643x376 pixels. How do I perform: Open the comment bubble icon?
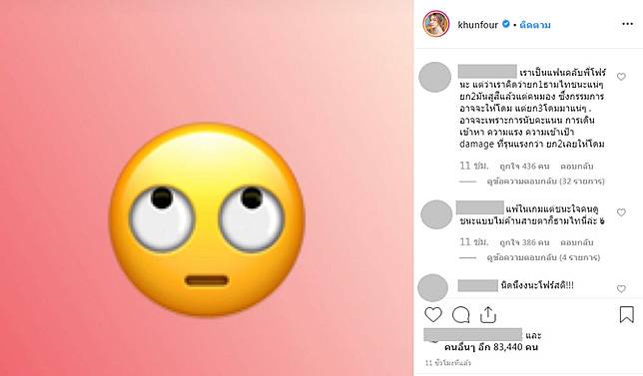point(460,315)
